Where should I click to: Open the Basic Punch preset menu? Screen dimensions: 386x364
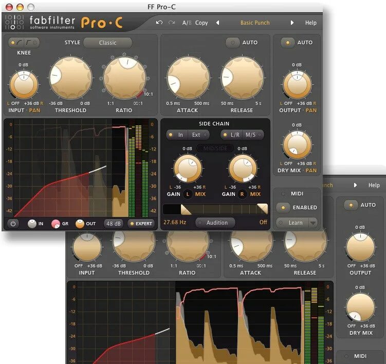[x=255, y=23]
